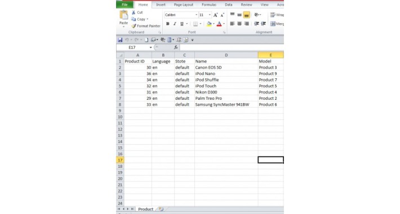Click the Copy button
Screen dimensions: 400x214
coord(138,19)
